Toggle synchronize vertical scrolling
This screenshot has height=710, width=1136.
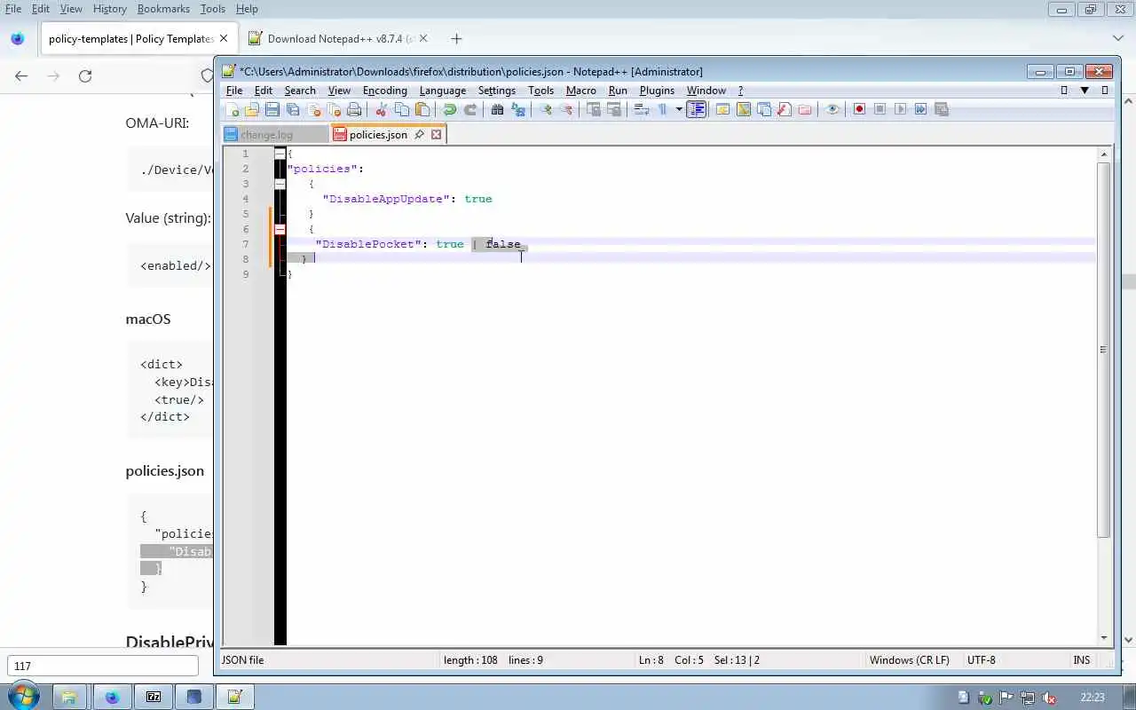pyautogui.click(x=593, y=109)
